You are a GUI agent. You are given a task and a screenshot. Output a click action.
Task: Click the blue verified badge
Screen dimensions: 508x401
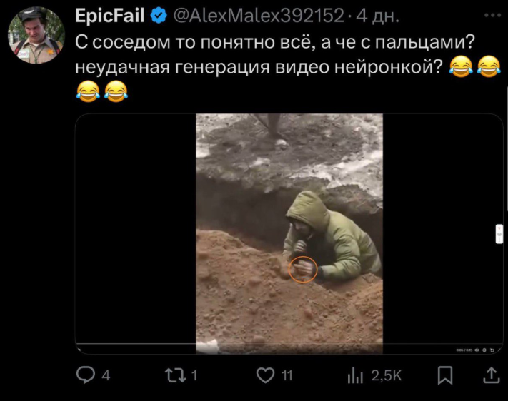pos(159,16)
